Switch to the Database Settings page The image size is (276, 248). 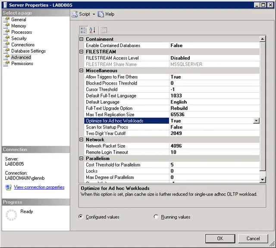(28, 51)
